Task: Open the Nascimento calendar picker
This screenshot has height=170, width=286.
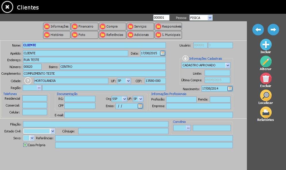Action: click(230, 88)
